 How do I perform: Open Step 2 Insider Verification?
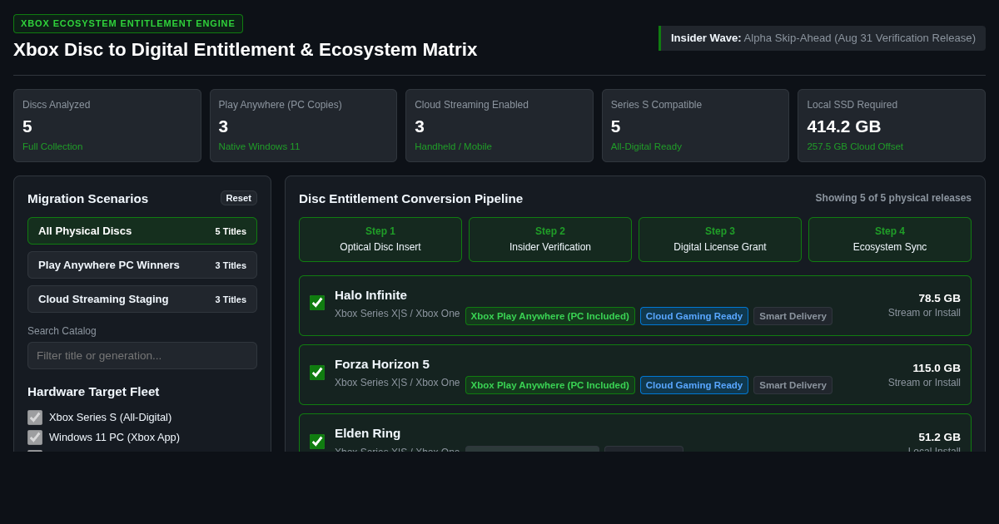[550, 240]
